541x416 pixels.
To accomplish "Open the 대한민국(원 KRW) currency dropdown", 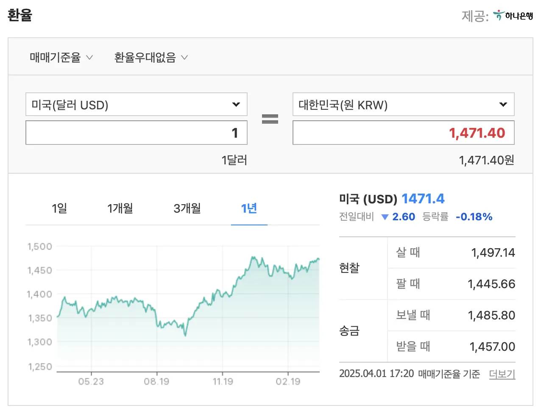I will (x=403, y=104).
